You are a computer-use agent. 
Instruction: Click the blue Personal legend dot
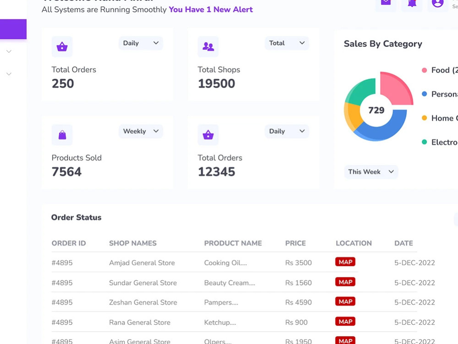[425, 94]
